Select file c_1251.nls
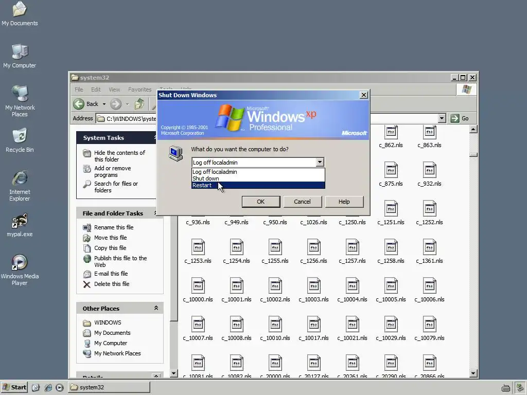This screenshot has height=395, width=527. [x=391, y=213]
